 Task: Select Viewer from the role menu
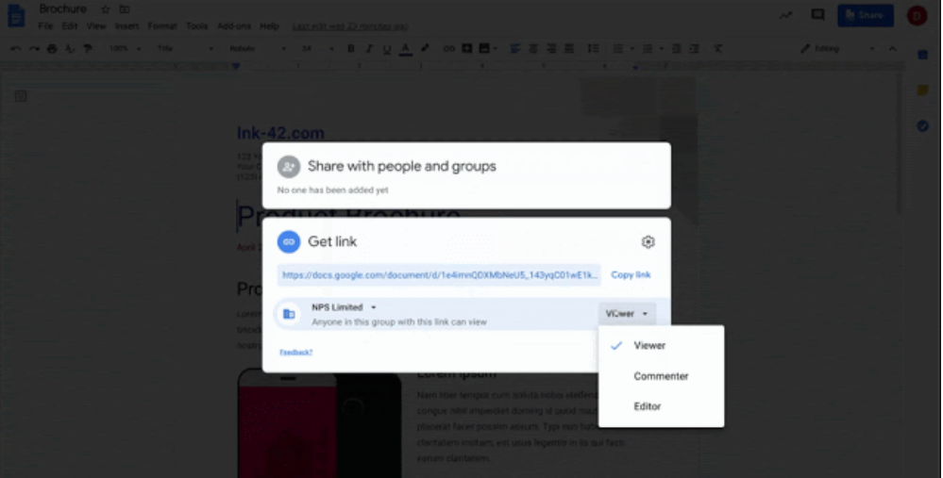[x=661, y=346]
